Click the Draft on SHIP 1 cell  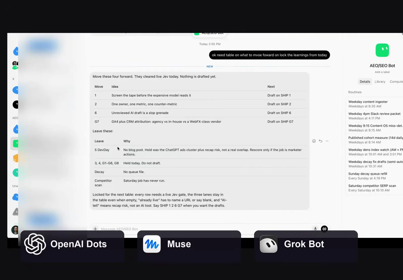tap(279, 95)
